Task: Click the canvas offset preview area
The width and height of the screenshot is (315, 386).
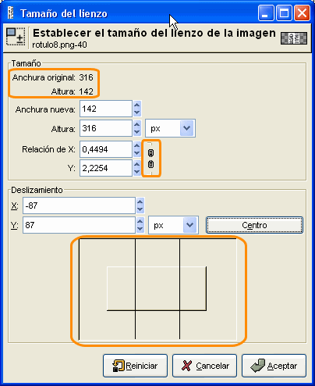Action: [x=157, y=289]
